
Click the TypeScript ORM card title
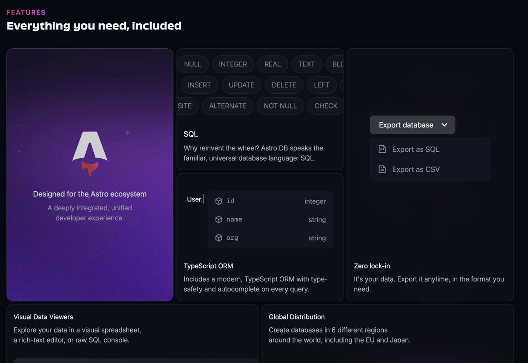[x=209, y=266]
